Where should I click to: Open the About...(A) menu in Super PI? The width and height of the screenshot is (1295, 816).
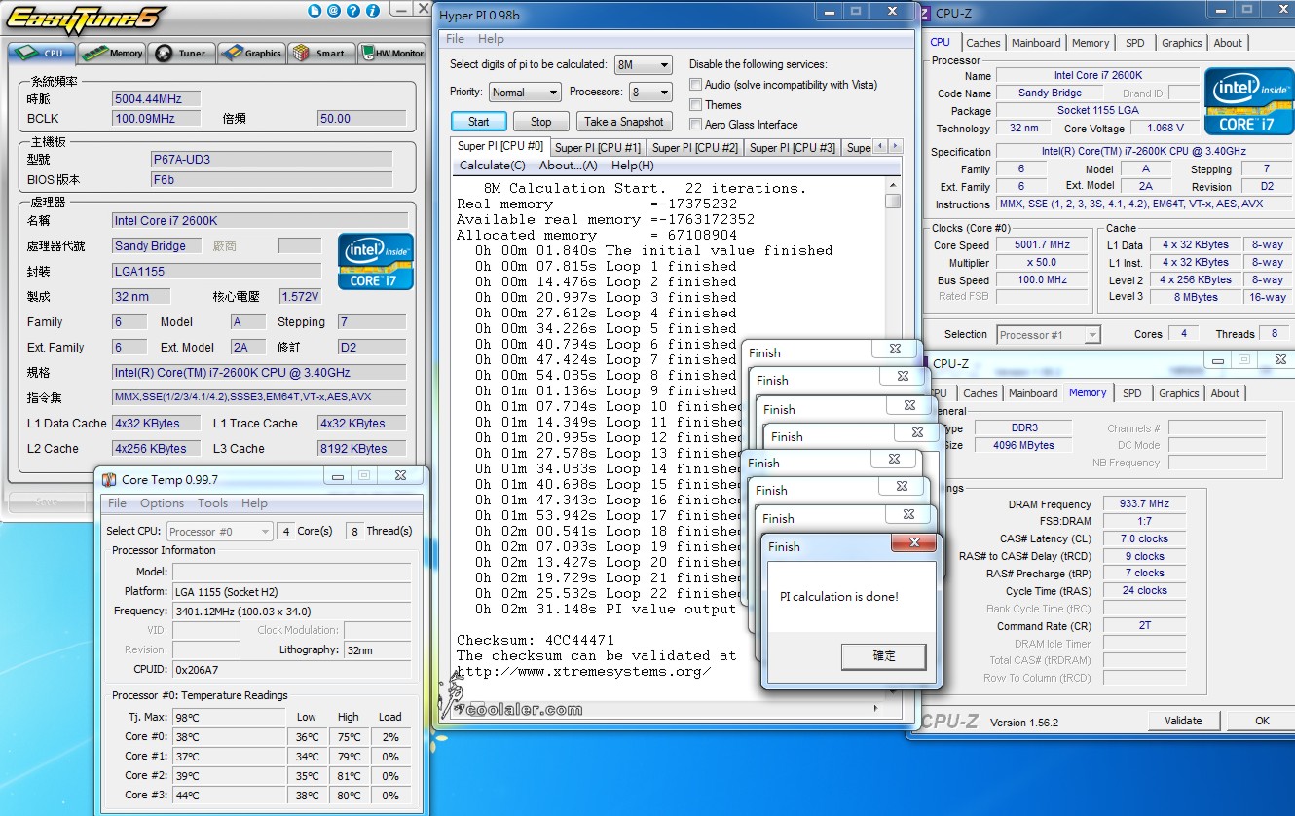click(569, 166)
